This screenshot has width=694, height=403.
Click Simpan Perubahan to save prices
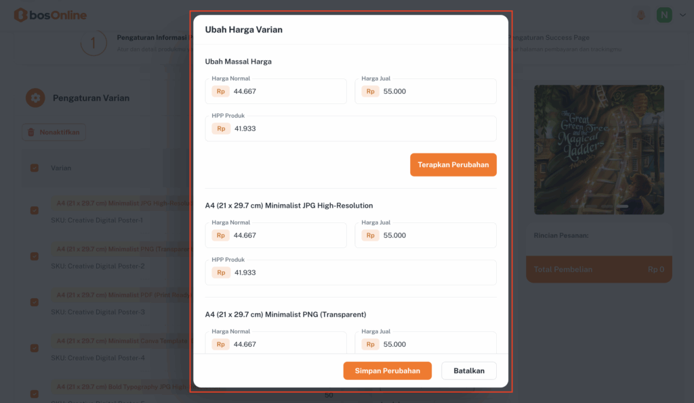[387, 371]
